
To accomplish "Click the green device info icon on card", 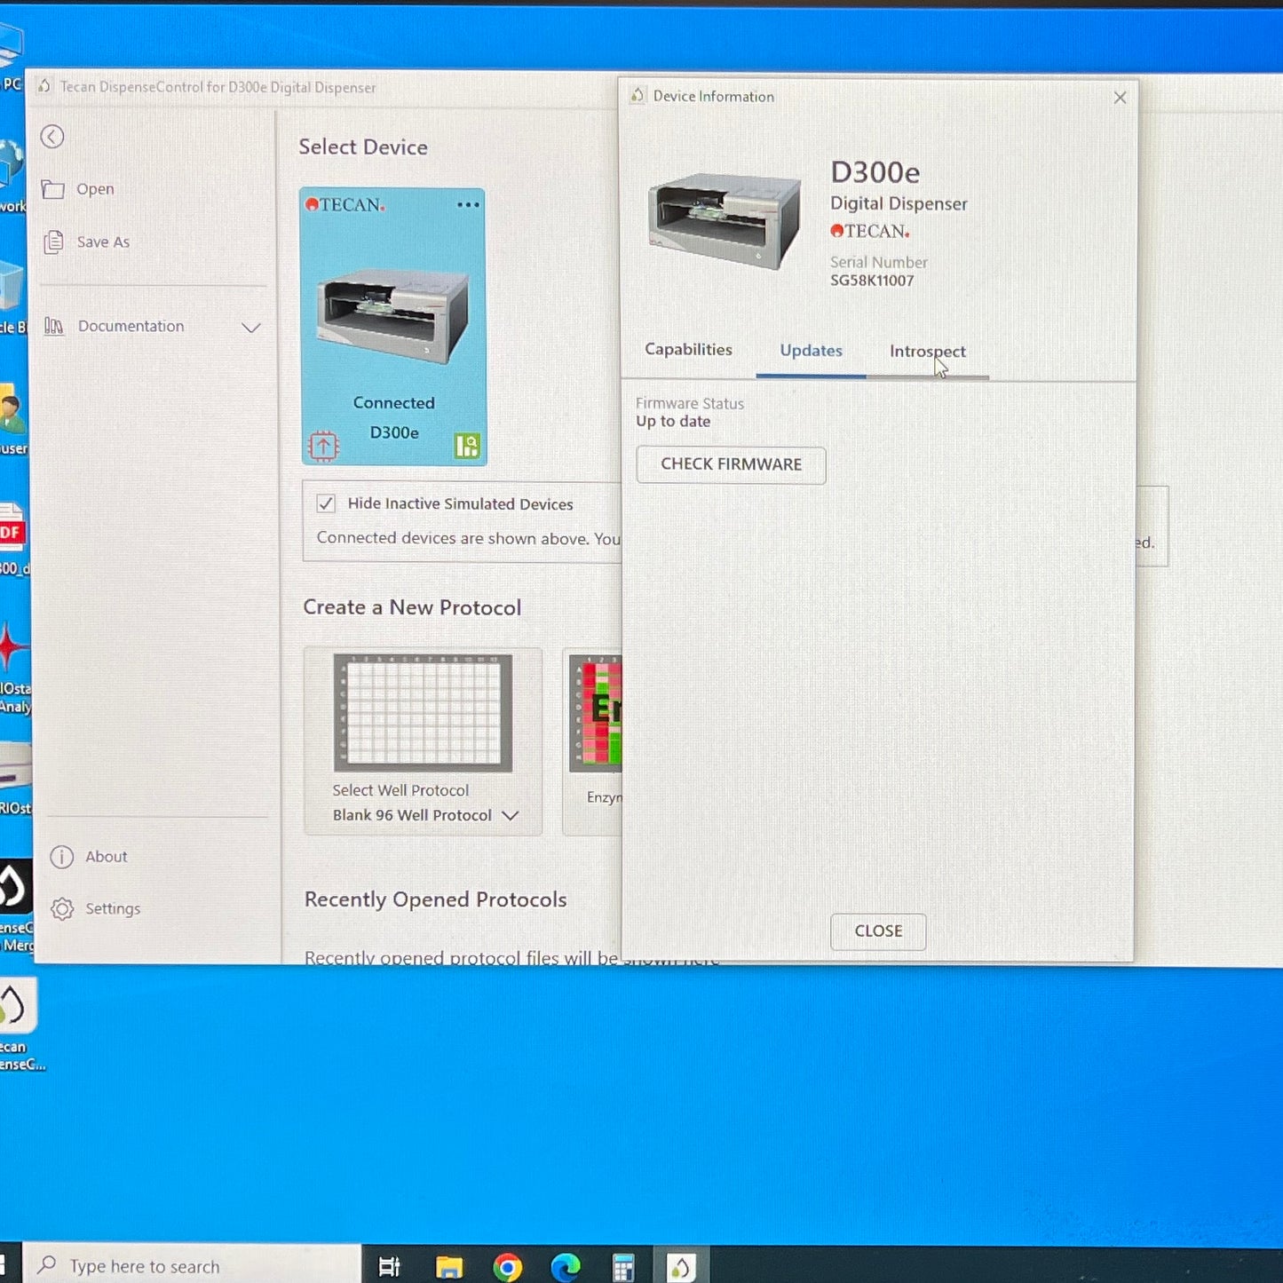I will (x=467, y=445).
